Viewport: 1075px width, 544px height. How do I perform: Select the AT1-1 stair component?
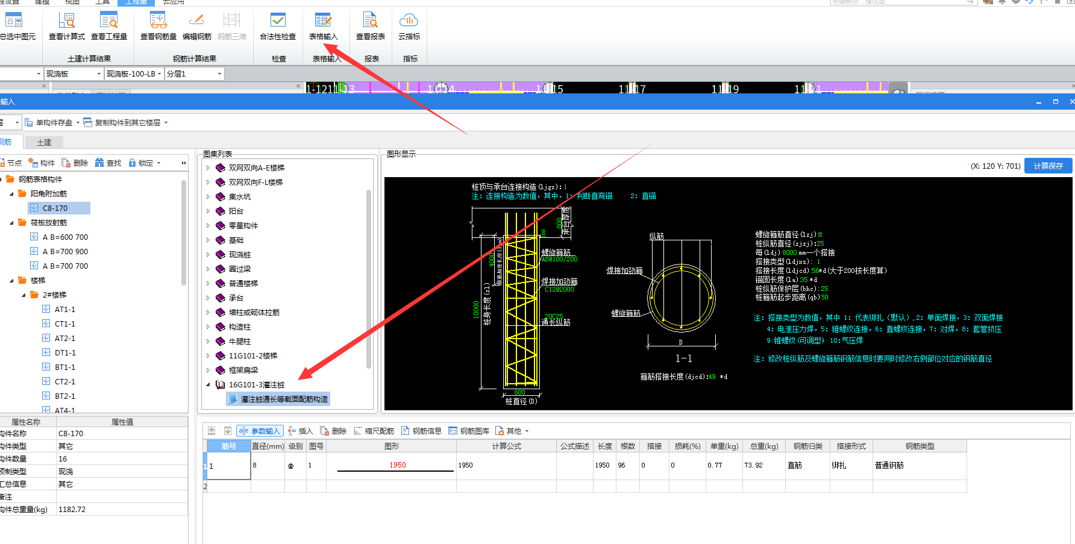pyautogui.click(x=64, y=310)
